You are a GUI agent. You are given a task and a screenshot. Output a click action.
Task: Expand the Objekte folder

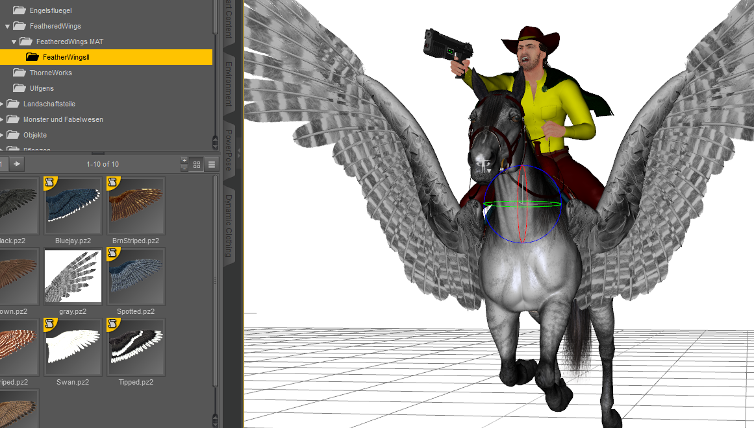coord(2,135)
